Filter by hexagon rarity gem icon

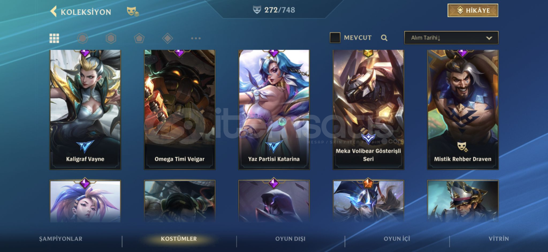111,38
